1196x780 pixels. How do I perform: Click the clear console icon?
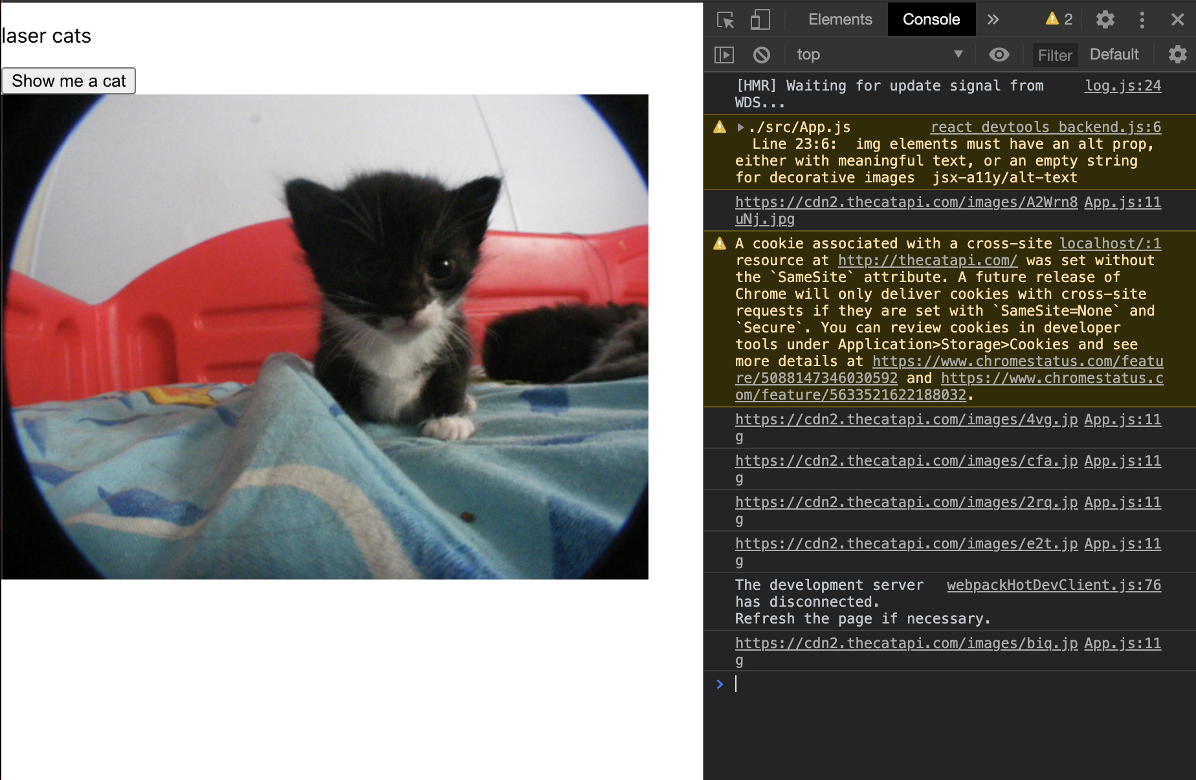761,54
